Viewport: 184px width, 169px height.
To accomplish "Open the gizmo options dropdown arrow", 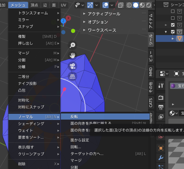I will pyautogui.click(x=97, y=5).
